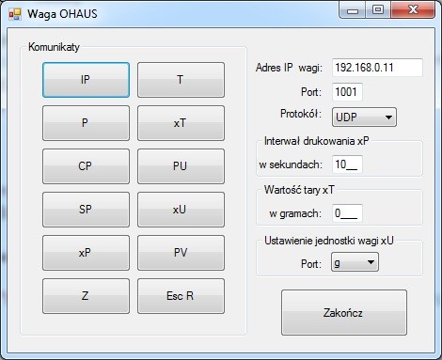
Task: Select the interval seconds input field
Action: click(347, 164)
